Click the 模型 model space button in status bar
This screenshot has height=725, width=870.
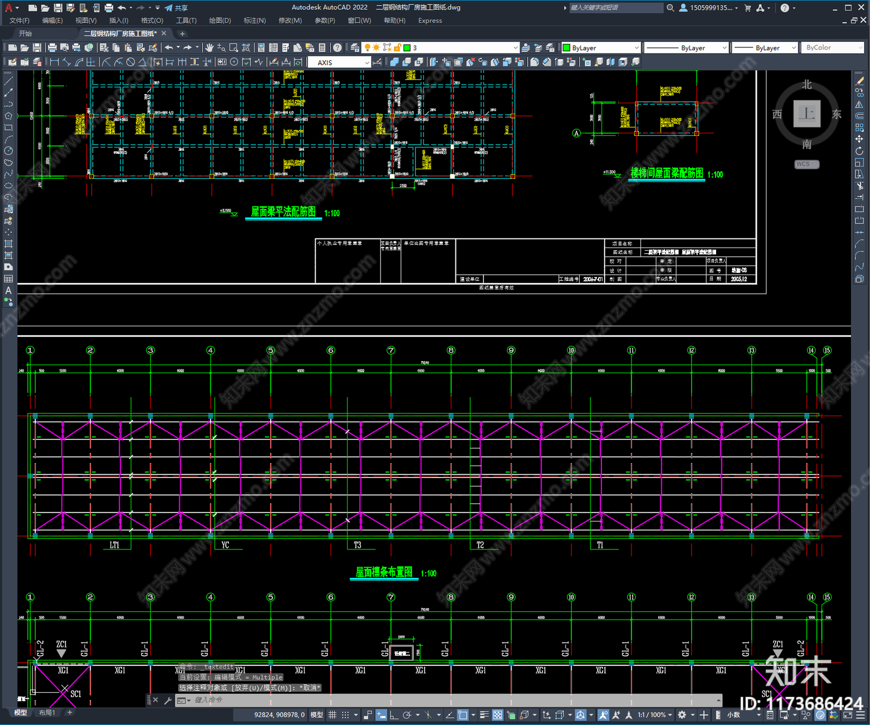(316, 715)
